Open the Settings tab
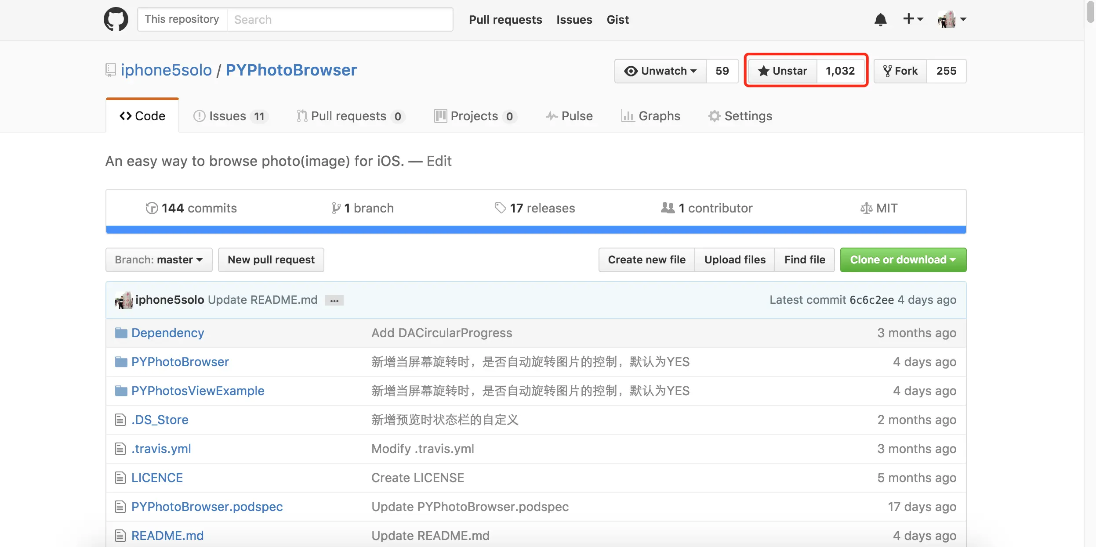 (x=740, y=116)
